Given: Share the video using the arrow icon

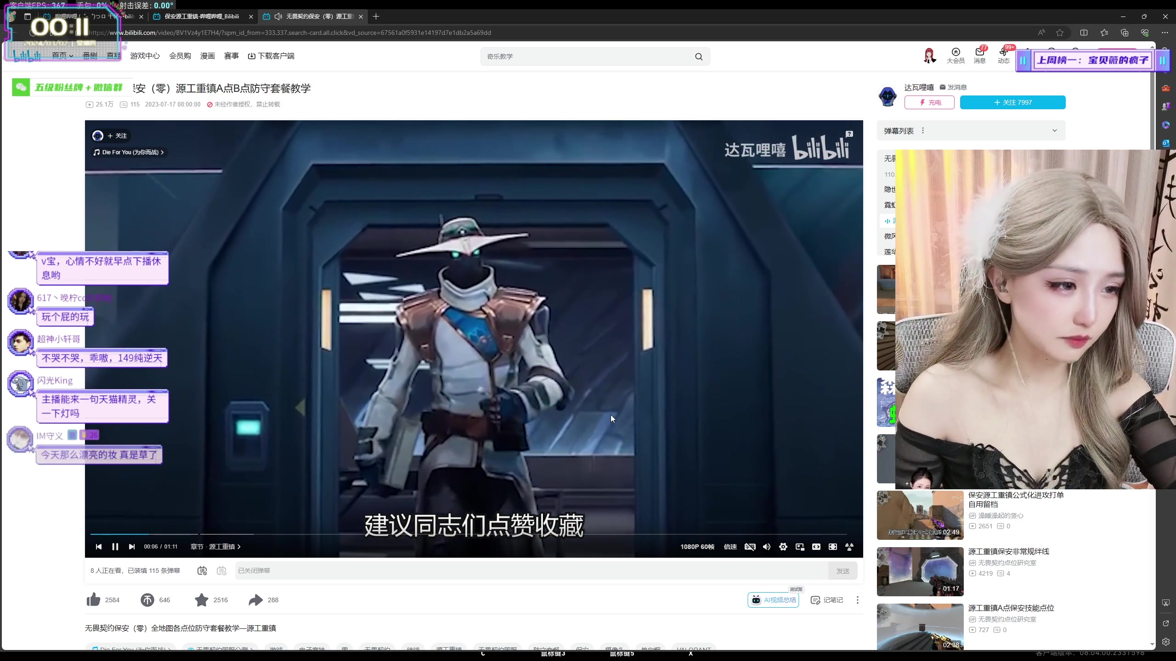Looking at the screenshot, I should coord(255,600).
